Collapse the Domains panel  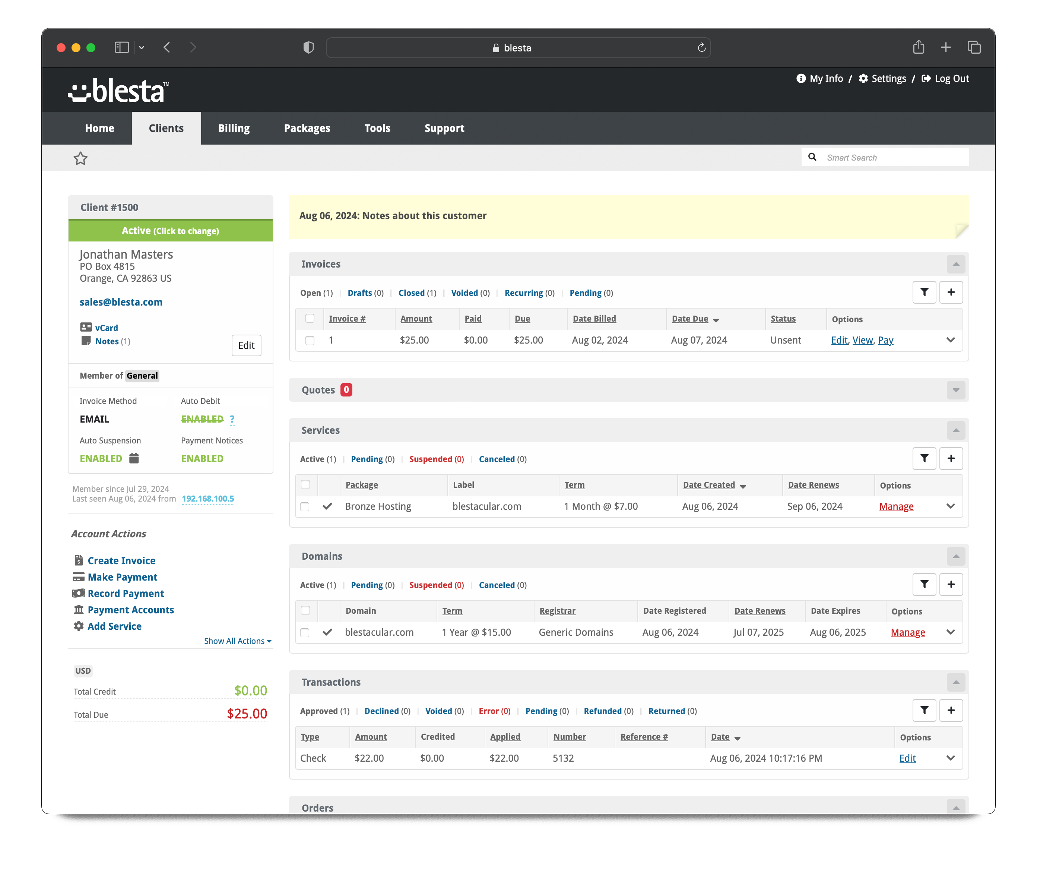point(956,556)
